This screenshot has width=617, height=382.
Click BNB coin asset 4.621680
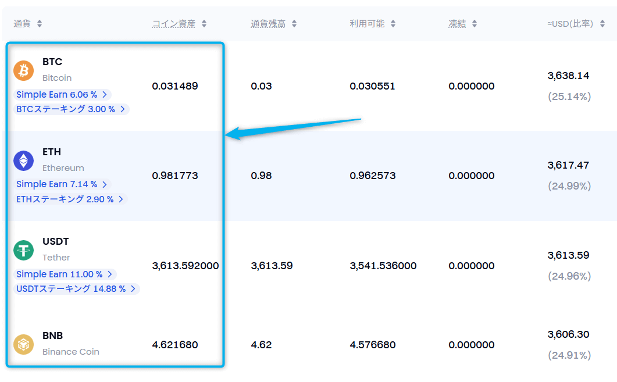click(175, 345)
